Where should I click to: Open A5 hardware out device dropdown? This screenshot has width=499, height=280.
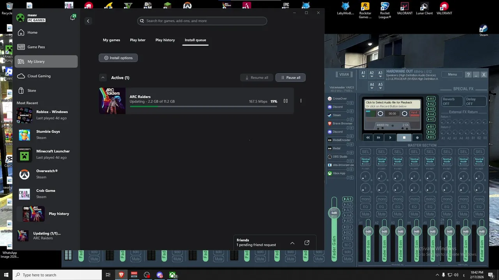click(380, 86)
